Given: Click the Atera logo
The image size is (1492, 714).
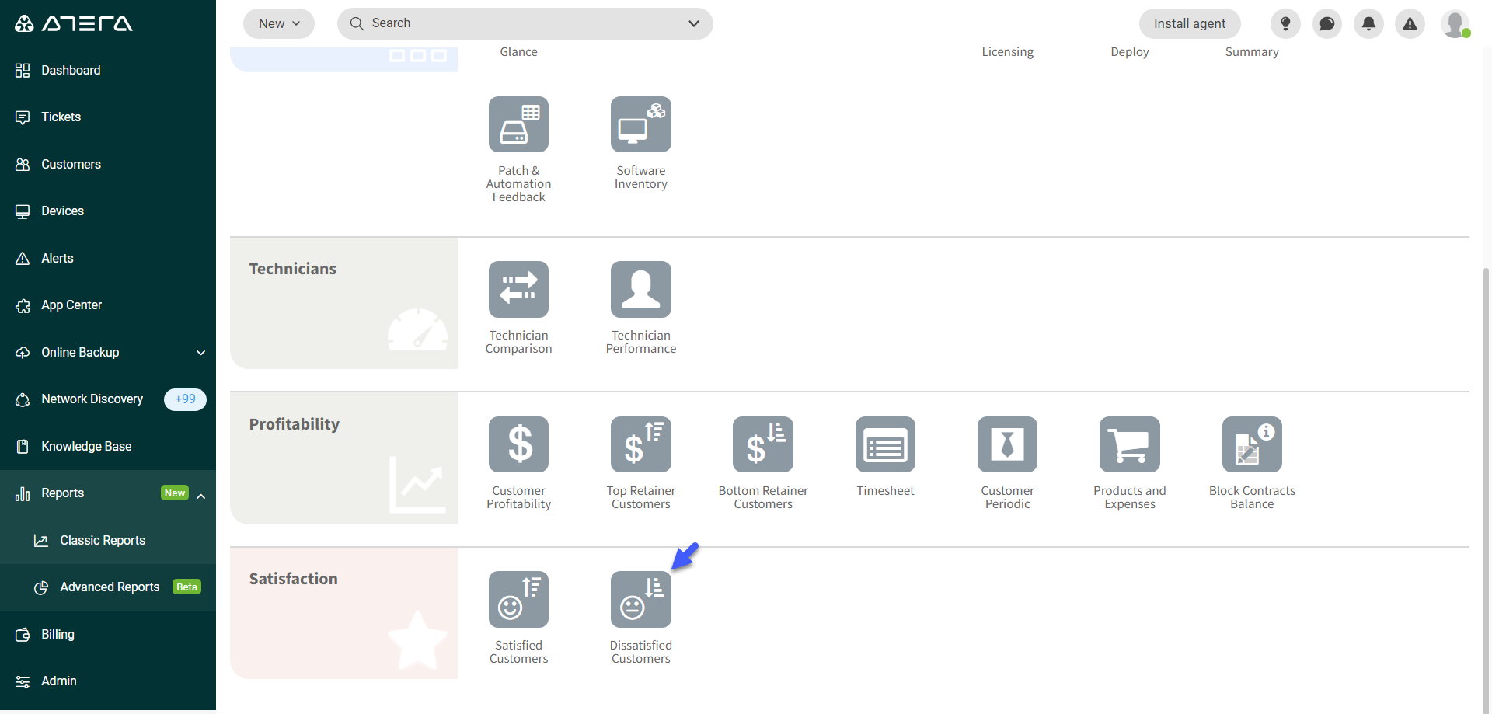Looking at the screenshot, I should [x=74, y=23].
